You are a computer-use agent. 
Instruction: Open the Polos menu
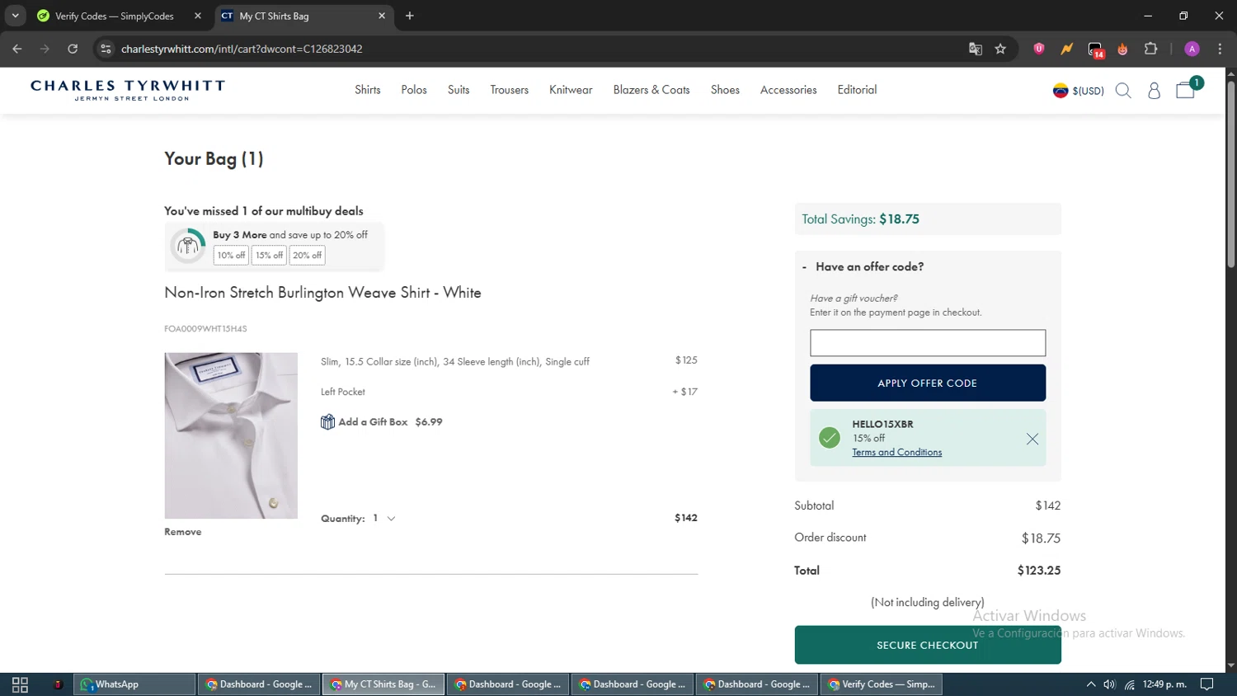pos(414,90)
